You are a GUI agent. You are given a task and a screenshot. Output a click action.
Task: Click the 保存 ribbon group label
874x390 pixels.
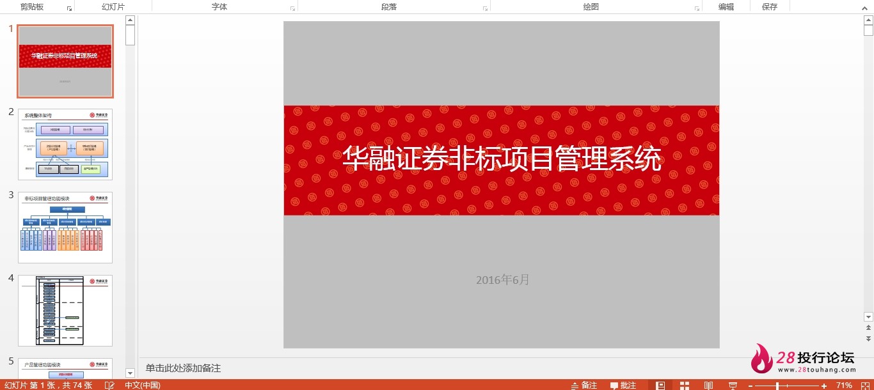770,6
